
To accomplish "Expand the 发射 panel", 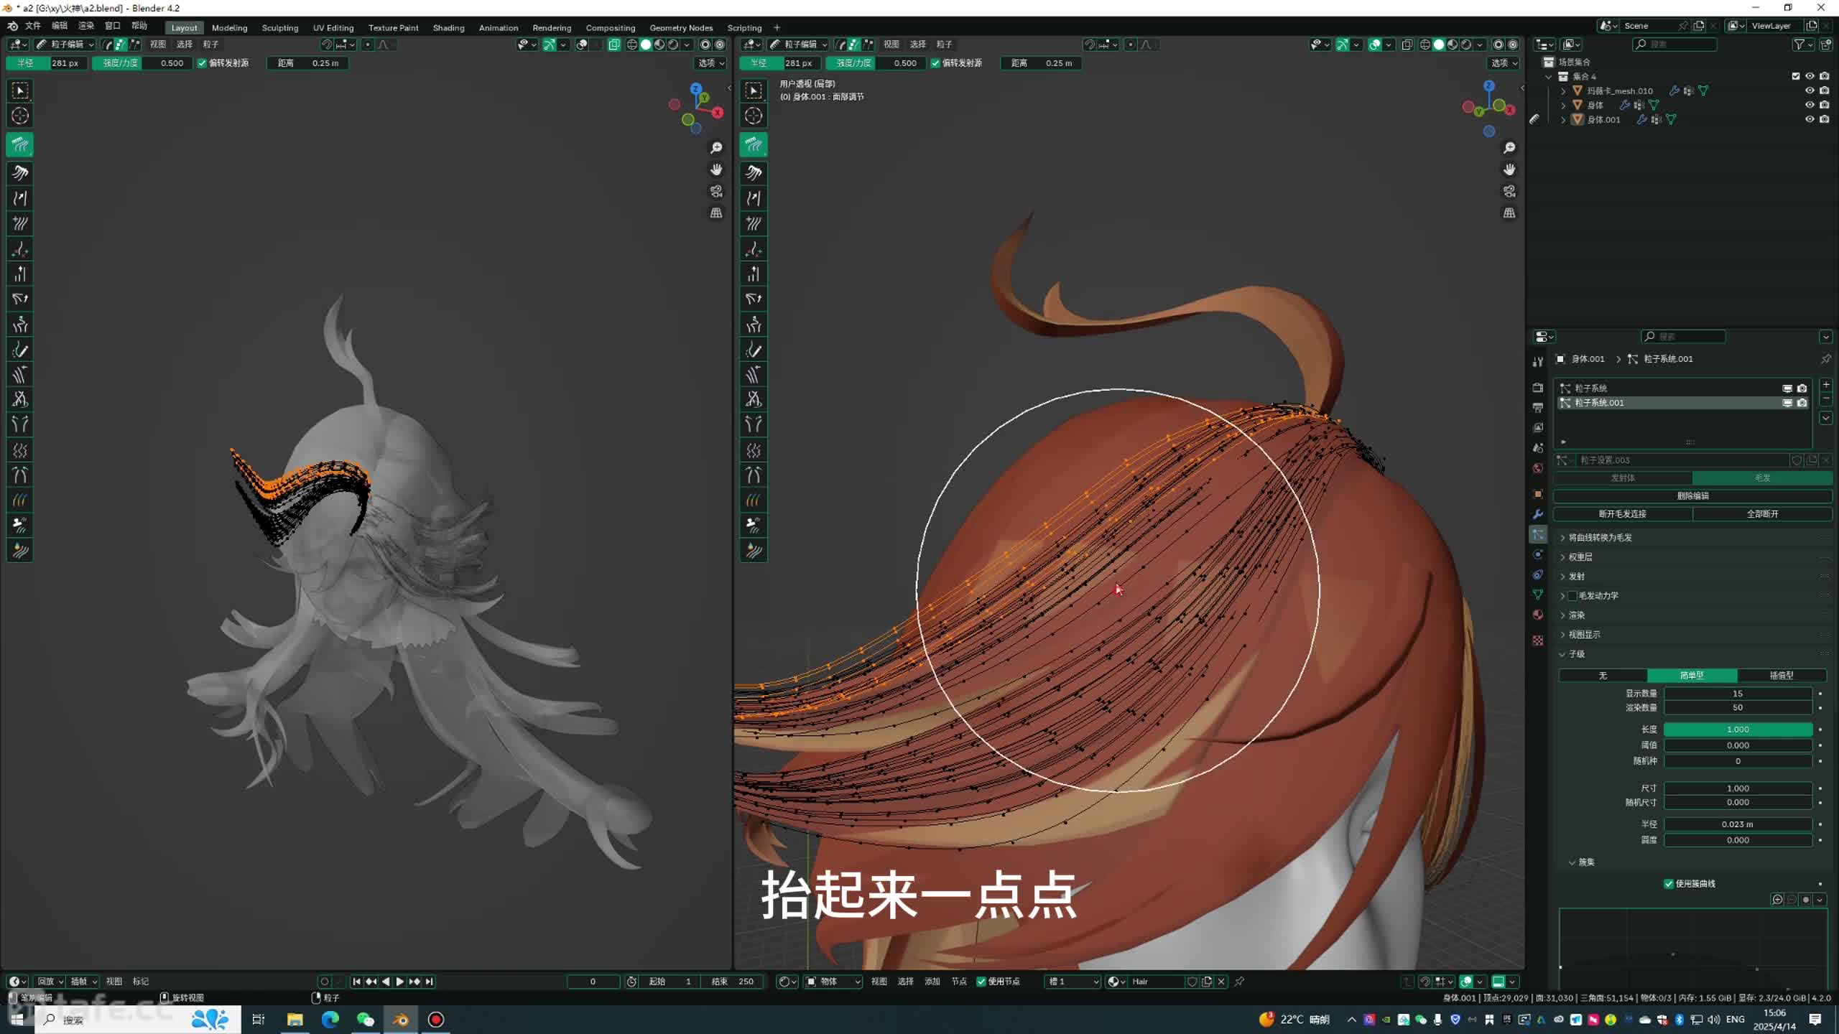I will (x=1577, y=576).
